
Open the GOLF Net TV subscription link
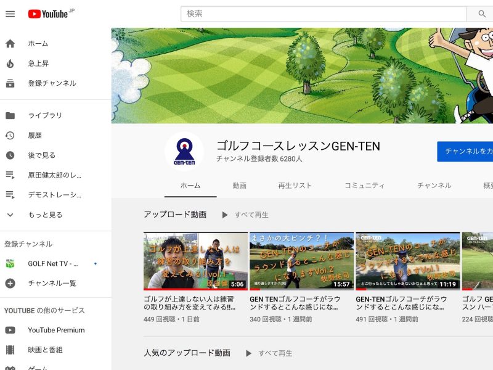53,263
